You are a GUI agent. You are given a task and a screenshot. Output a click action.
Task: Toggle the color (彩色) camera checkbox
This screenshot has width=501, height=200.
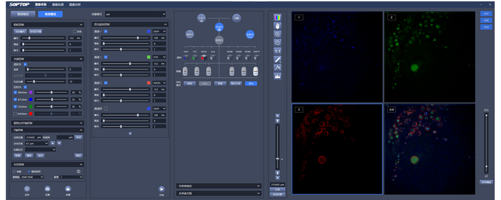click(75, 31)
